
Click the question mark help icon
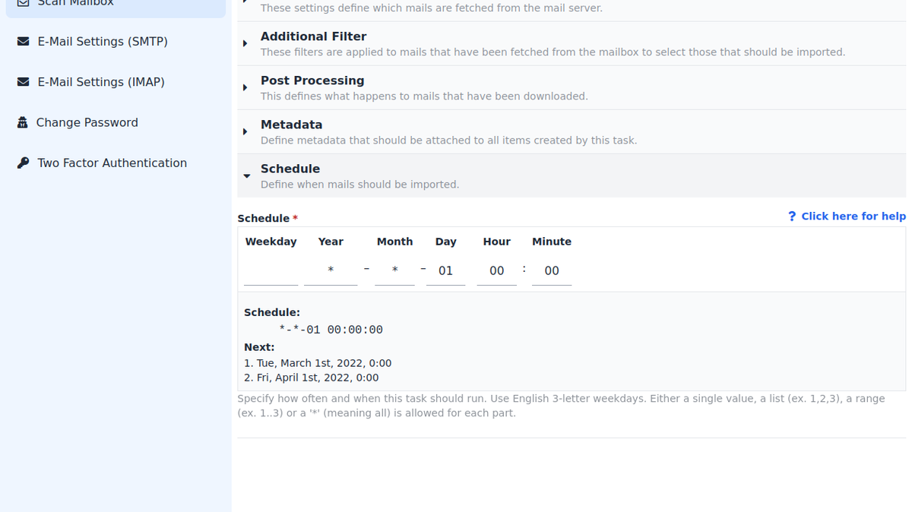pyautogui.click(x=792, y=216)
